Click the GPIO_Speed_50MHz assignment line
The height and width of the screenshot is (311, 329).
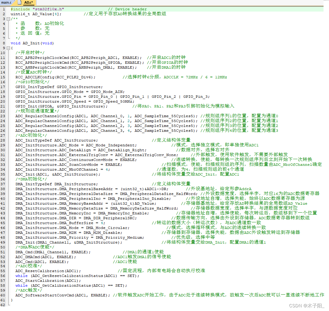click(75, 101)
